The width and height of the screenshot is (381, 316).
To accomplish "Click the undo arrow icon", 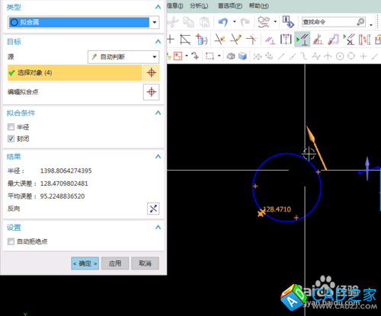I will click(x=223, y=22).
